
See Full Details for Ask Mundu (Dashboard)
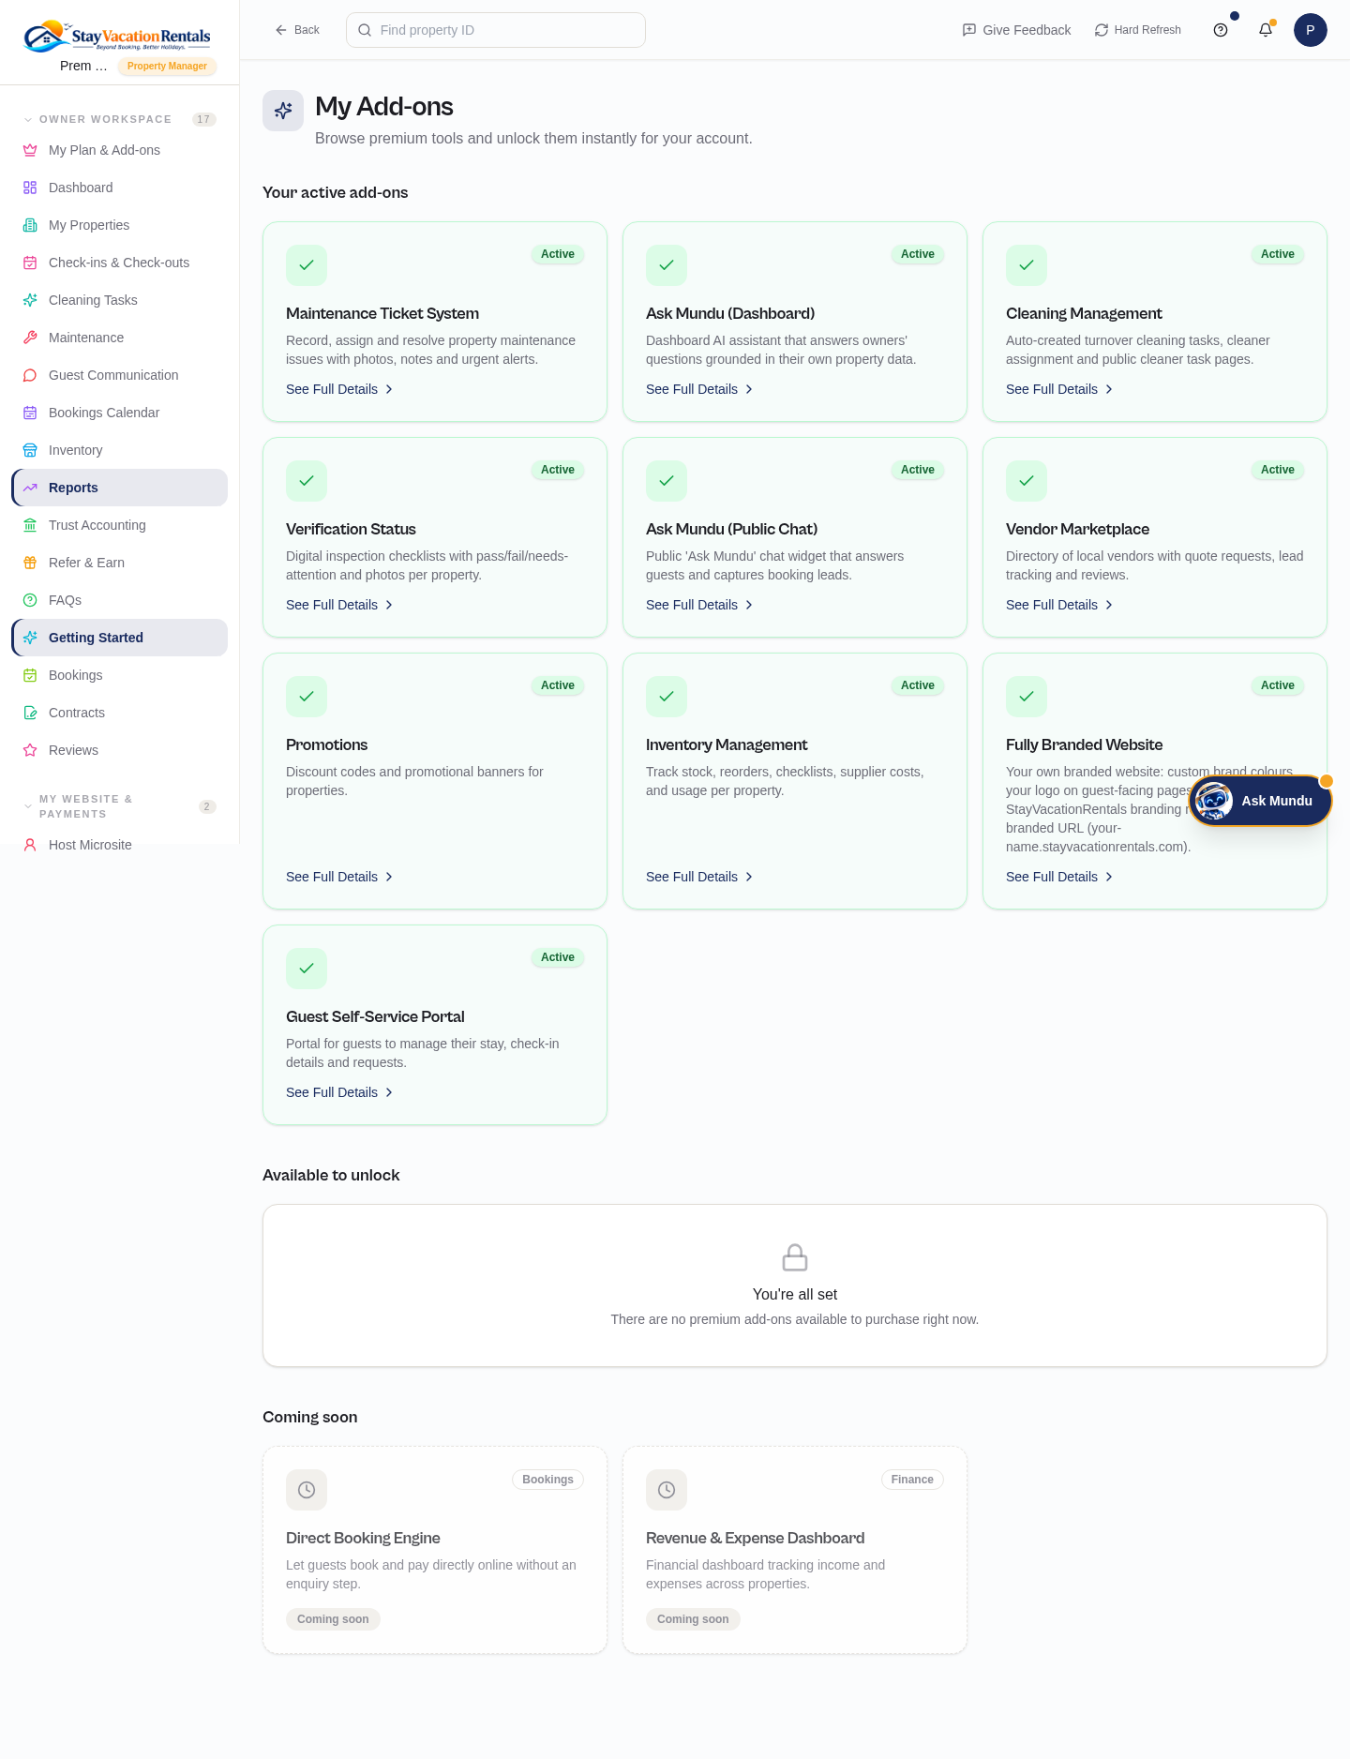[x=699, y=389]
